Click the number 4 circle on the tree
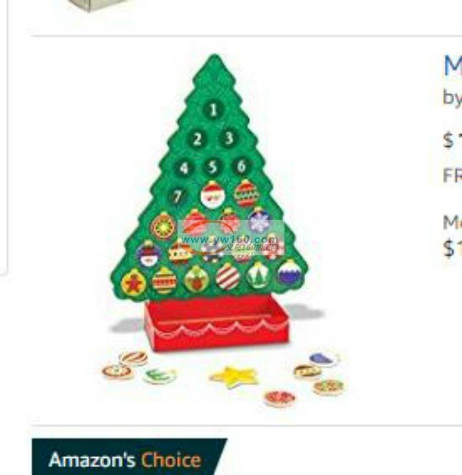This screenshot has width=462, height=475. click(184, 168)
